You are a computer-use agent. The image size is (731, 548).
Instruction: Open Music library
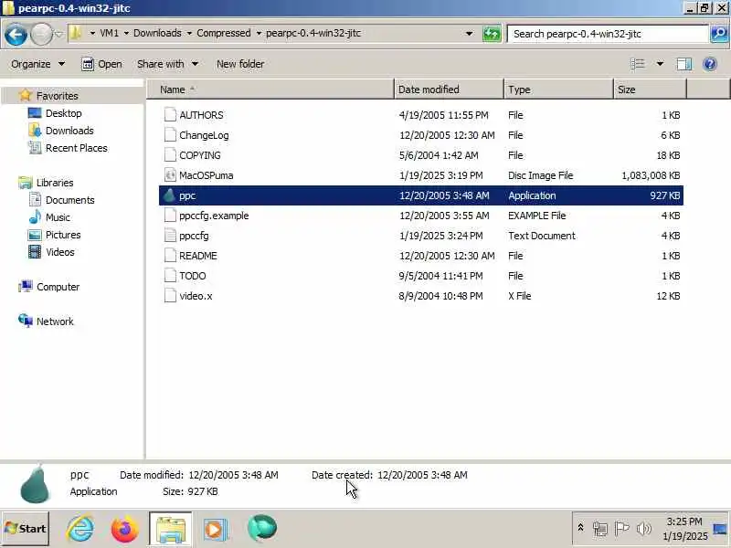pyautogui.click(x=58, y=217)
